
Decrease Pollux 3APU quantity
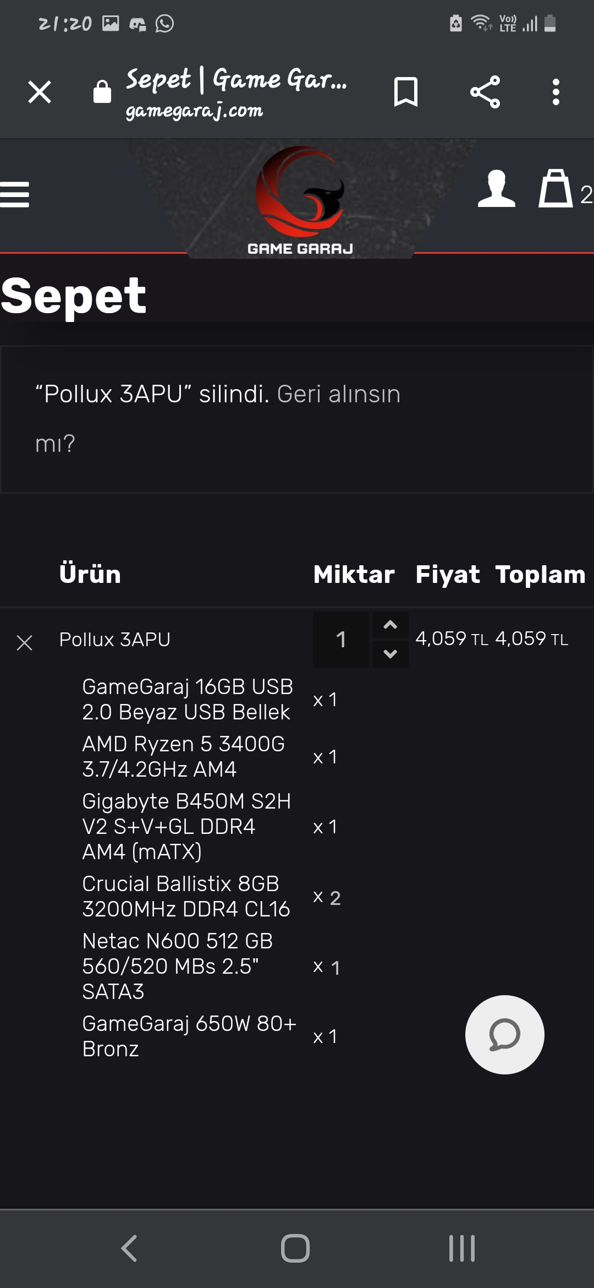pyautogui.click(x=390, y=654)
